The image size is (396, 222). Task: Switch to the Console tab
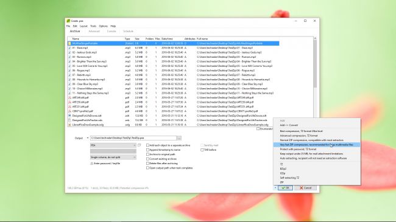pos(111,31)
